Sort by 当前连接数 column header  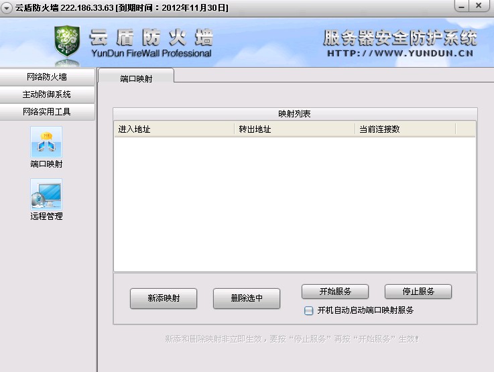click(406, 129)
